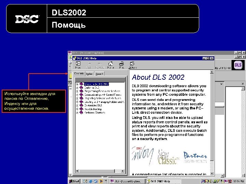This screenshot has width=246, height=184.
Task: Click the New Classic logo image
Action: tap(169, 157)
